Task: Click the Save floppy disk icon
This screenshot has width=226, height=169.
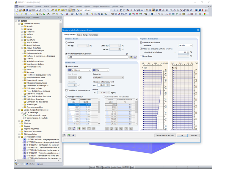Action: (x=30, y=10)
